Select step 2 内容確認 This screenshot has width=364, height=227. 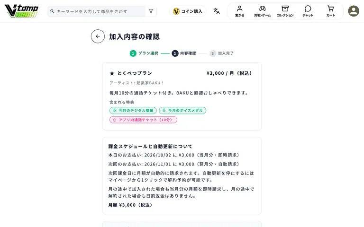(x=184, y=53)
